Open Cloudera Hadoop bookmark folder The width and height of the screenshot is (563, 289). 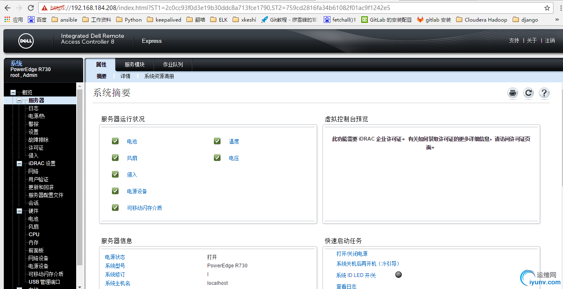[x=481, y=20]
